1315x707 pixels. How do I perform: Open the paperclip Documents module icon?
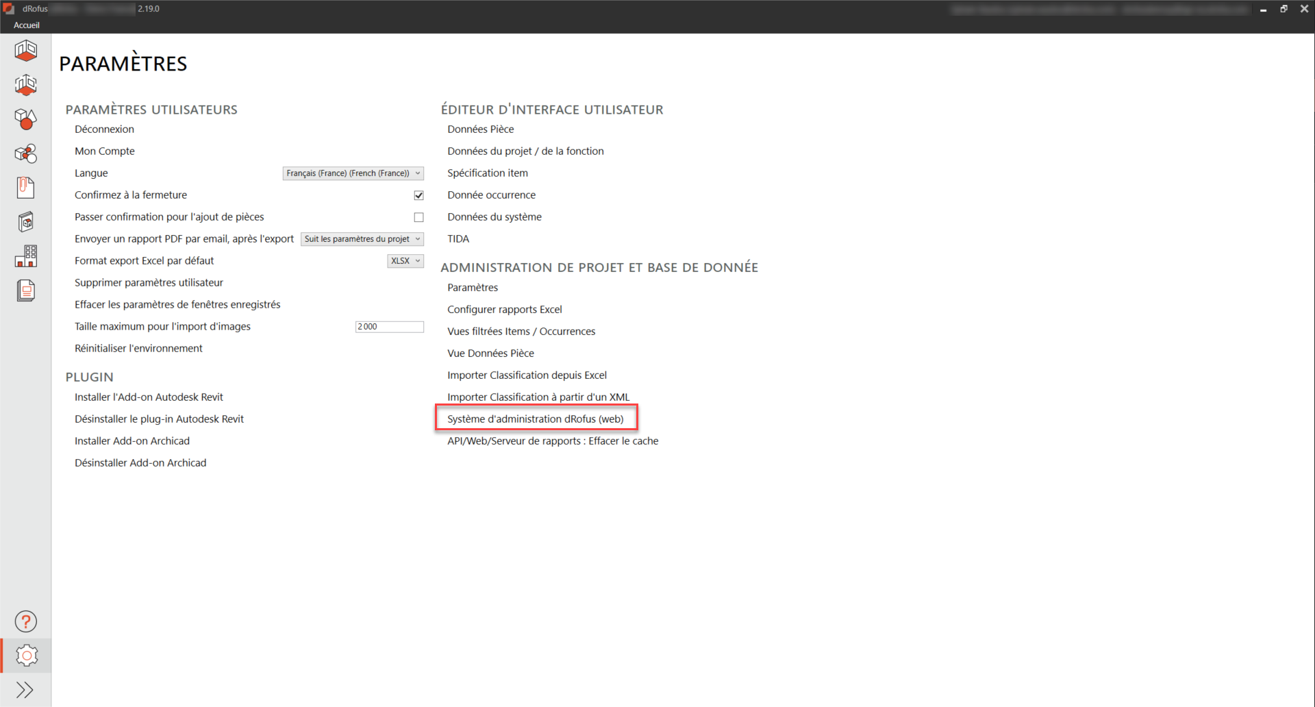point(26,187)
